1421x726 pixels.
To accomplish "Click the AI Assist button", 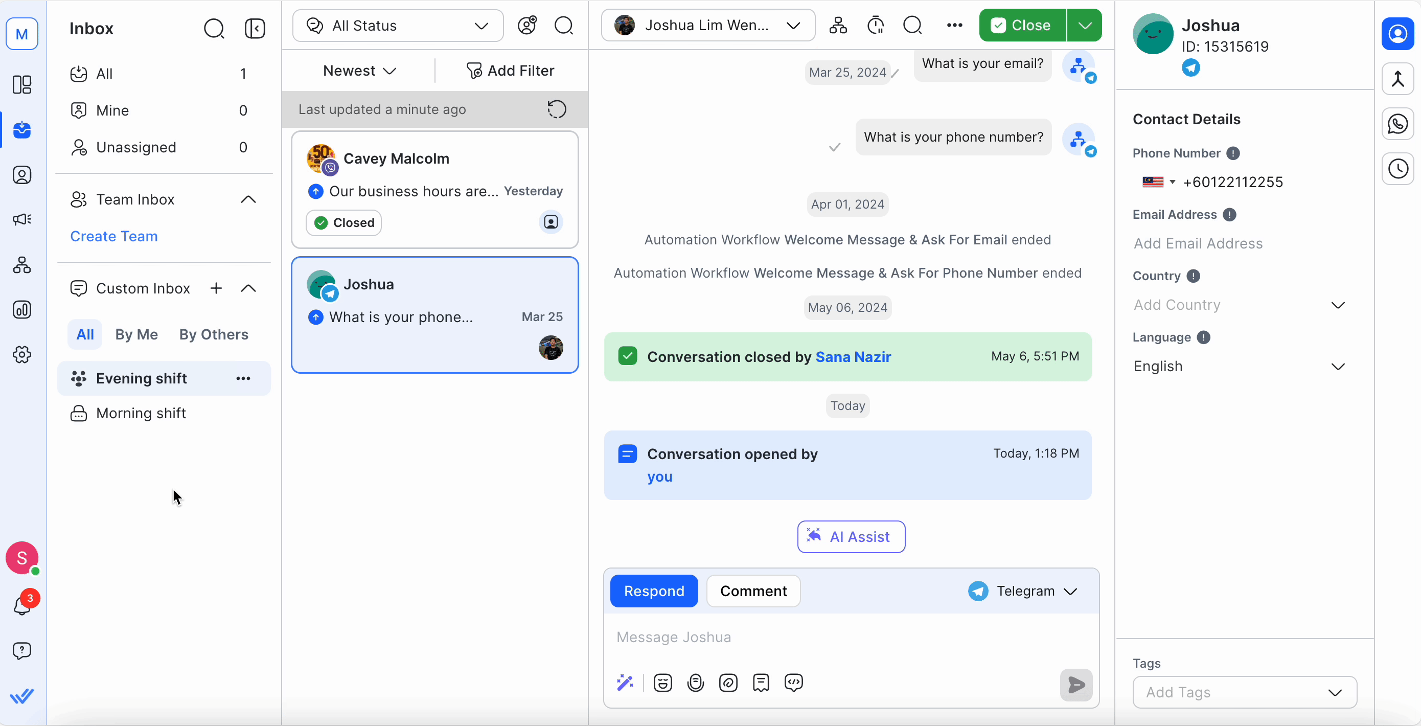I will click(x=851, y=537).
